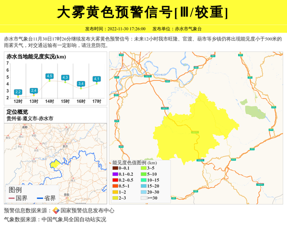Viewport: 287px width, 225px height.
Task: Select the 2~3 yellow legend swatch
Action: tap(115, 197)
